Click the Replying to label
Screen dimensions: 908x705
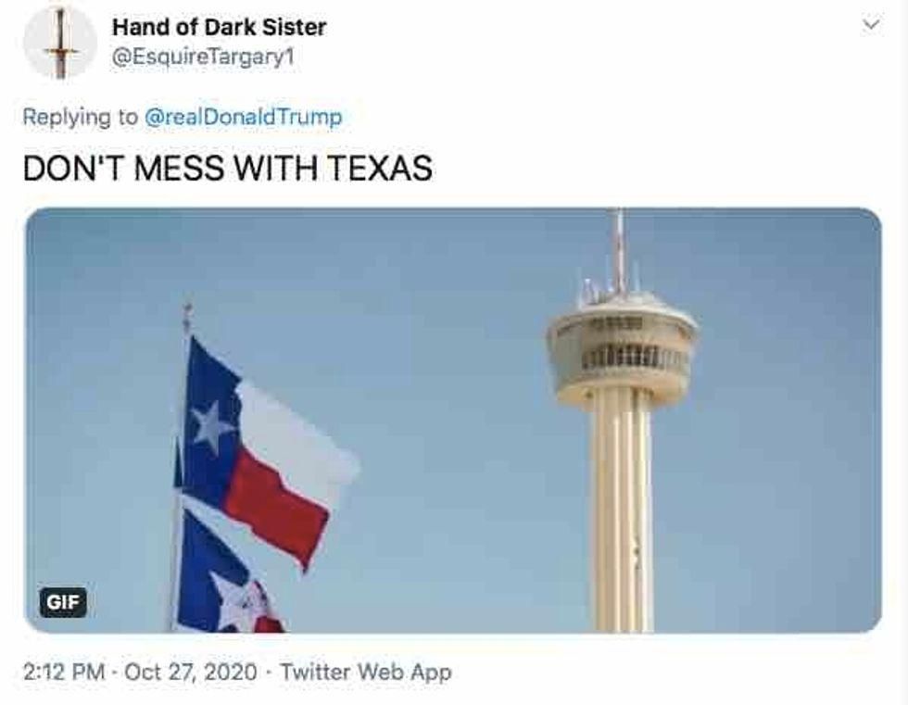[81, 117]
